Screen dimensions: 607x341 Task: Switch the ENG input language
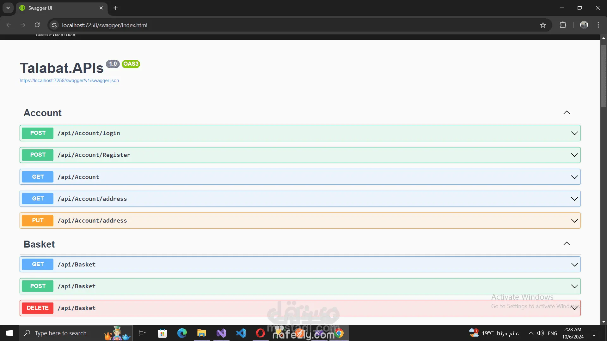(552, 333)
